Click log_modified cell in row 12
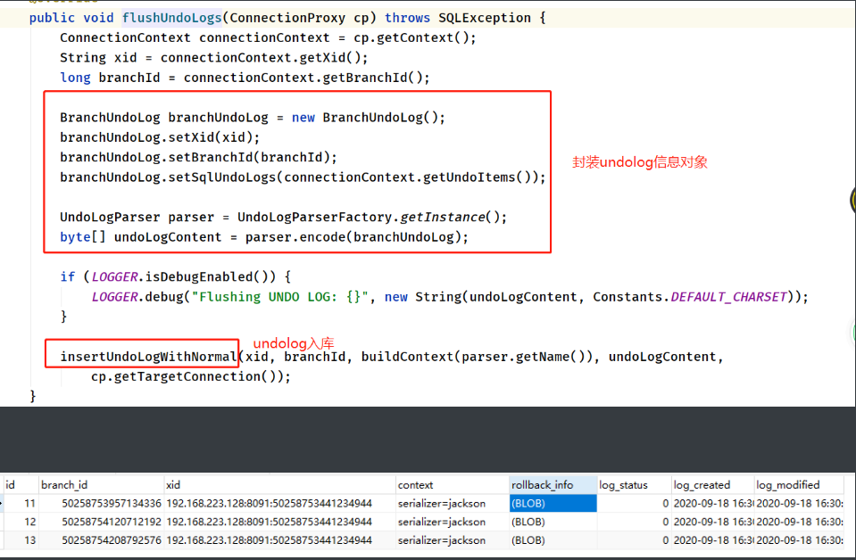This screenshot has height=560, width=856. click(799, 522)
